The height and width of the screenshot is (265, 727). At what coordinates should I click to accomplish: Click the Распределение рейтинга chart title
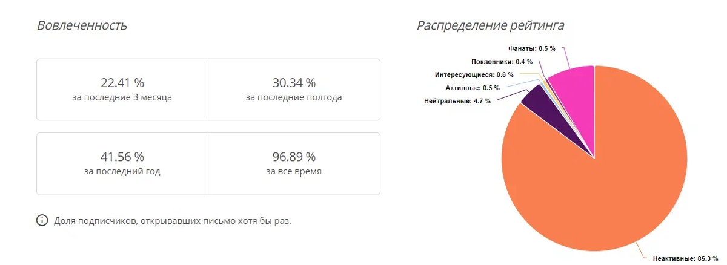click(x=491, y=26)
